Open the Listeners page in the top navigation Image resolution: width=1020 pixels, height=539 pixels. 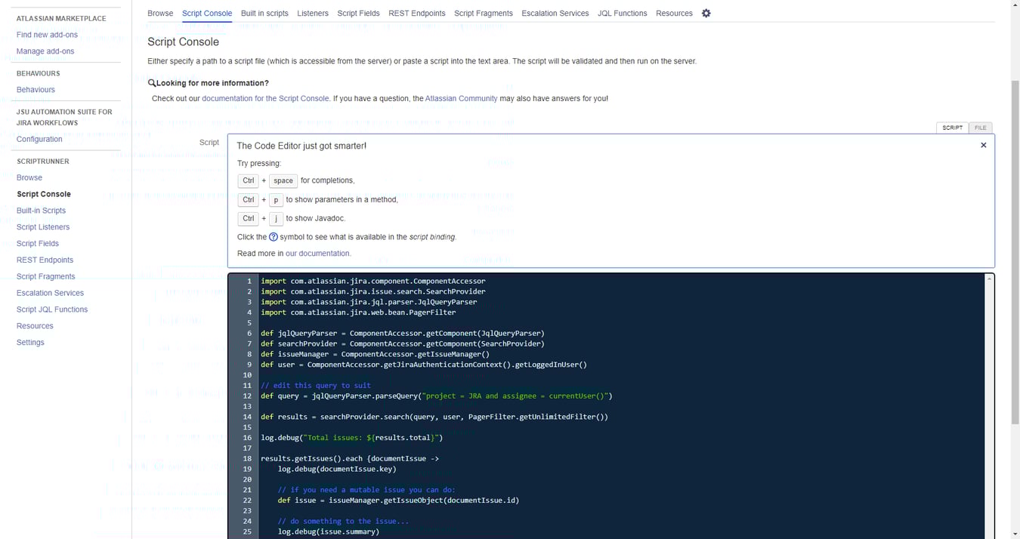coord(312,13)
